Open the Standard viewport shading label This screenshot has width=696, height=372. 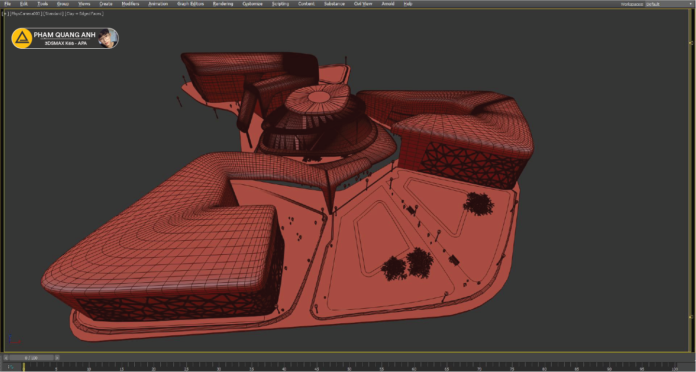(x=53, y=14)
